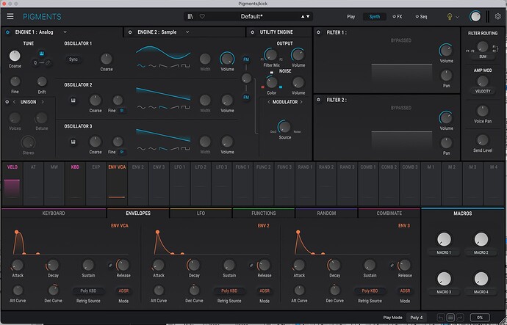The image size is (507, 325).
Task: Open Play Mode Poly 4 dropdown
Action: pos(417,318)
